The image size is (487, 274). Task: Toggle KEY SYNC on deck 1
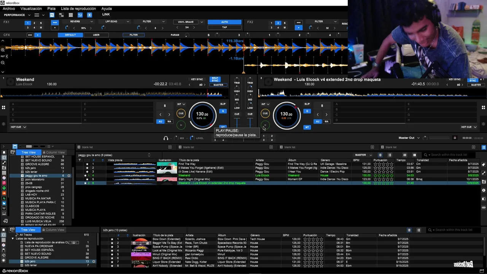coord(197,80)
